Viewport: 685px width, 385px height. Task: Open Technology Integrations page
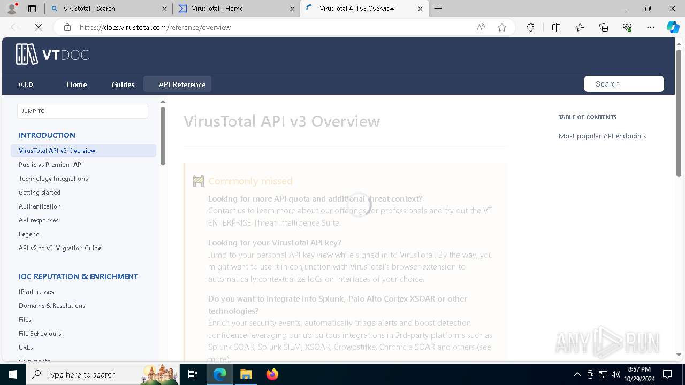(x=54, y=179)
